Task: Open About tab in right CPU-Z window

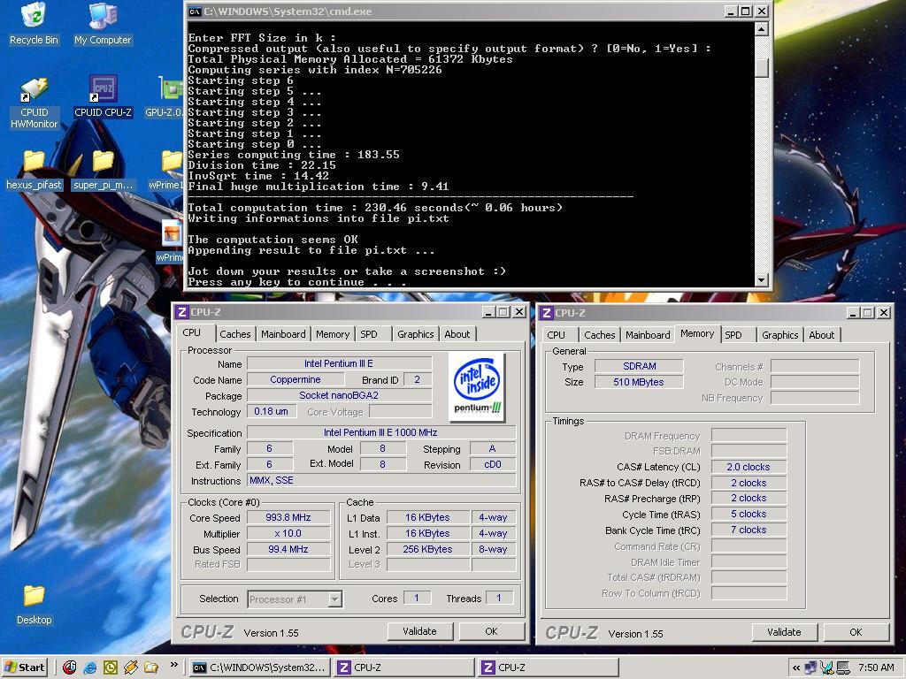Action: pyautogui.click(x=822, y=335)
